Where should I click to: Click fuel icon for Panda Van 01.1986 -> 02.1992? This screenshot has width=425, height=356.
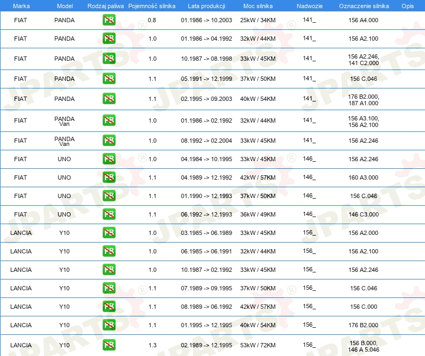109,120
